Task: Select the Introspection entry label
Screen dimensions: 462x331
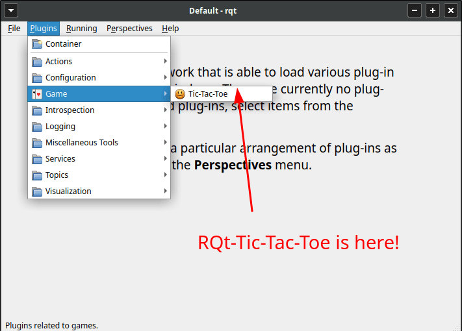Action: (x=70, y=110)
